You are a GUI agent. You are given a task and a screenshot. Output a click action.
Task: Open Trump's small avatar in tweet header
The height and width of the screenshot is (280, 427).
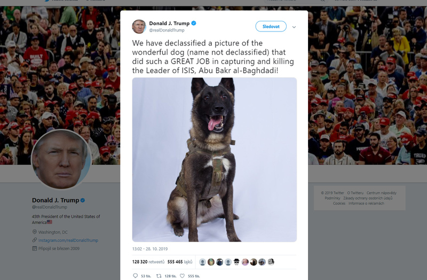139,26
